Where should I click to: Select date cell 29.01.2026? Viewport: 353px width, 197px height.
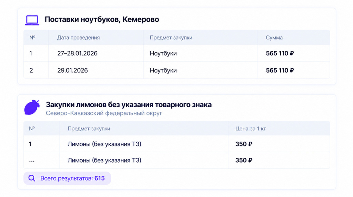click(x=72, y=70)
